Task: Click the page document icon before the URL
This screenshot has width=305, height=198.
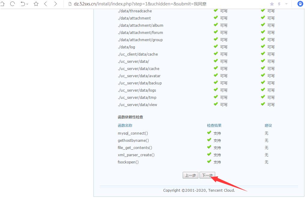Action: [70, 4]
